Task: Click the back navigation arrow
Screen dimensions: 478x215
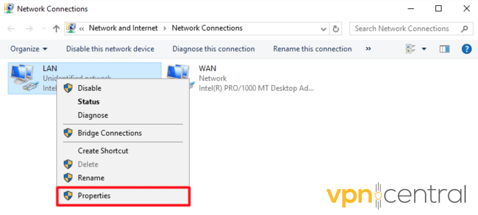Action: pyautogui.click(x=11, y=28)
